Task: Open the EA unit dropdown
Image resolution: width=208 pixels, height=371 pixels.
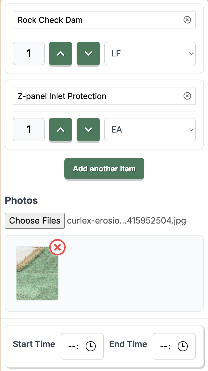Action: click(x=150, y=130)
